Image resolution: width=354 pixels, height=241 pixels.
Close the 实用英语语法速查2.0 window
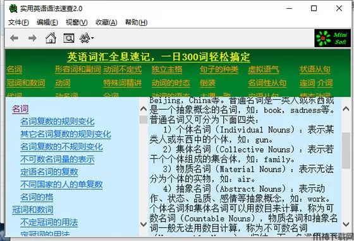(x=339, y=9)
